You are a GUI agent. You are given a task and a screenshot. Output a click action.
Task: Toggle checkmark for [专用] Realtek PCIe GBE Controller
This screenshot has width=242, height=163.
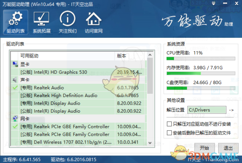15,126
